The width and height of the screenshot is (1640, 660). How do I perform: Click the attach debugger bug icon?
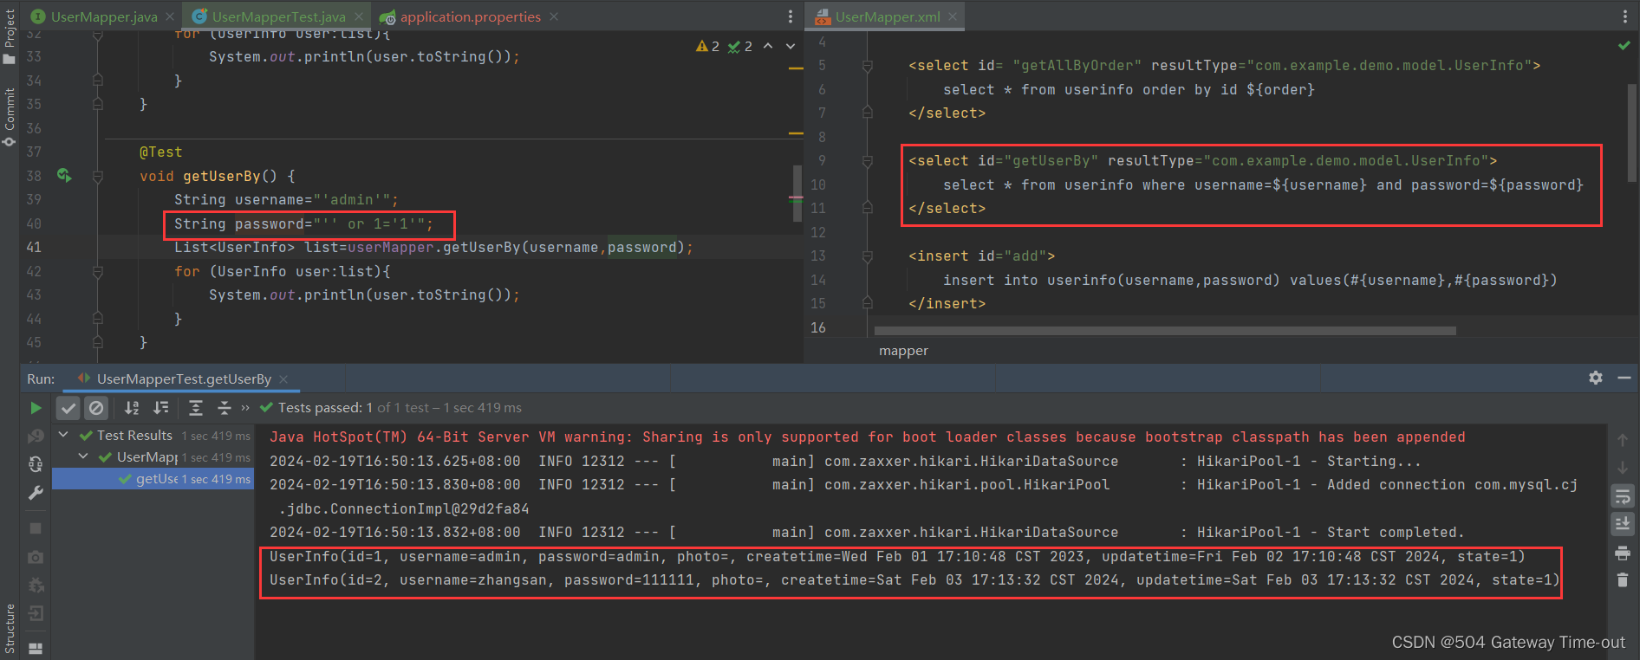click(36, 585)
